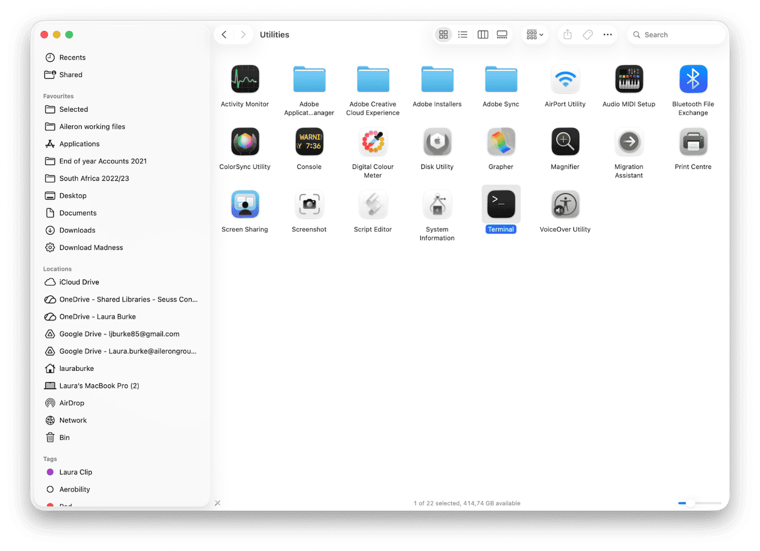This screenshot has width=760, height=551.
Task: Click the Search field
Action: [x=676, y=35]
